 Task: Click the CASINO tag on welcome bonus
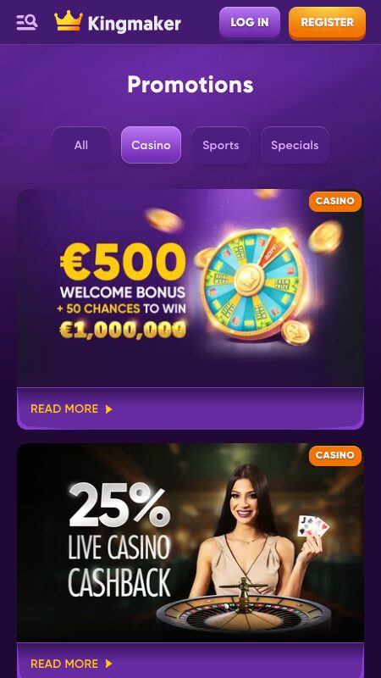334,201
